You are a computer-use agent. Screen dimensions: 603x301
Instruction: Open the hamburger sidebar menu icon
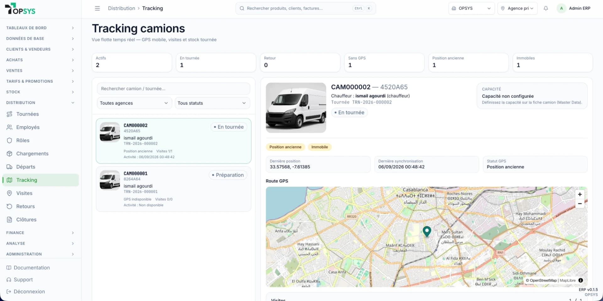pyautogui.click(x=97, y=8)
